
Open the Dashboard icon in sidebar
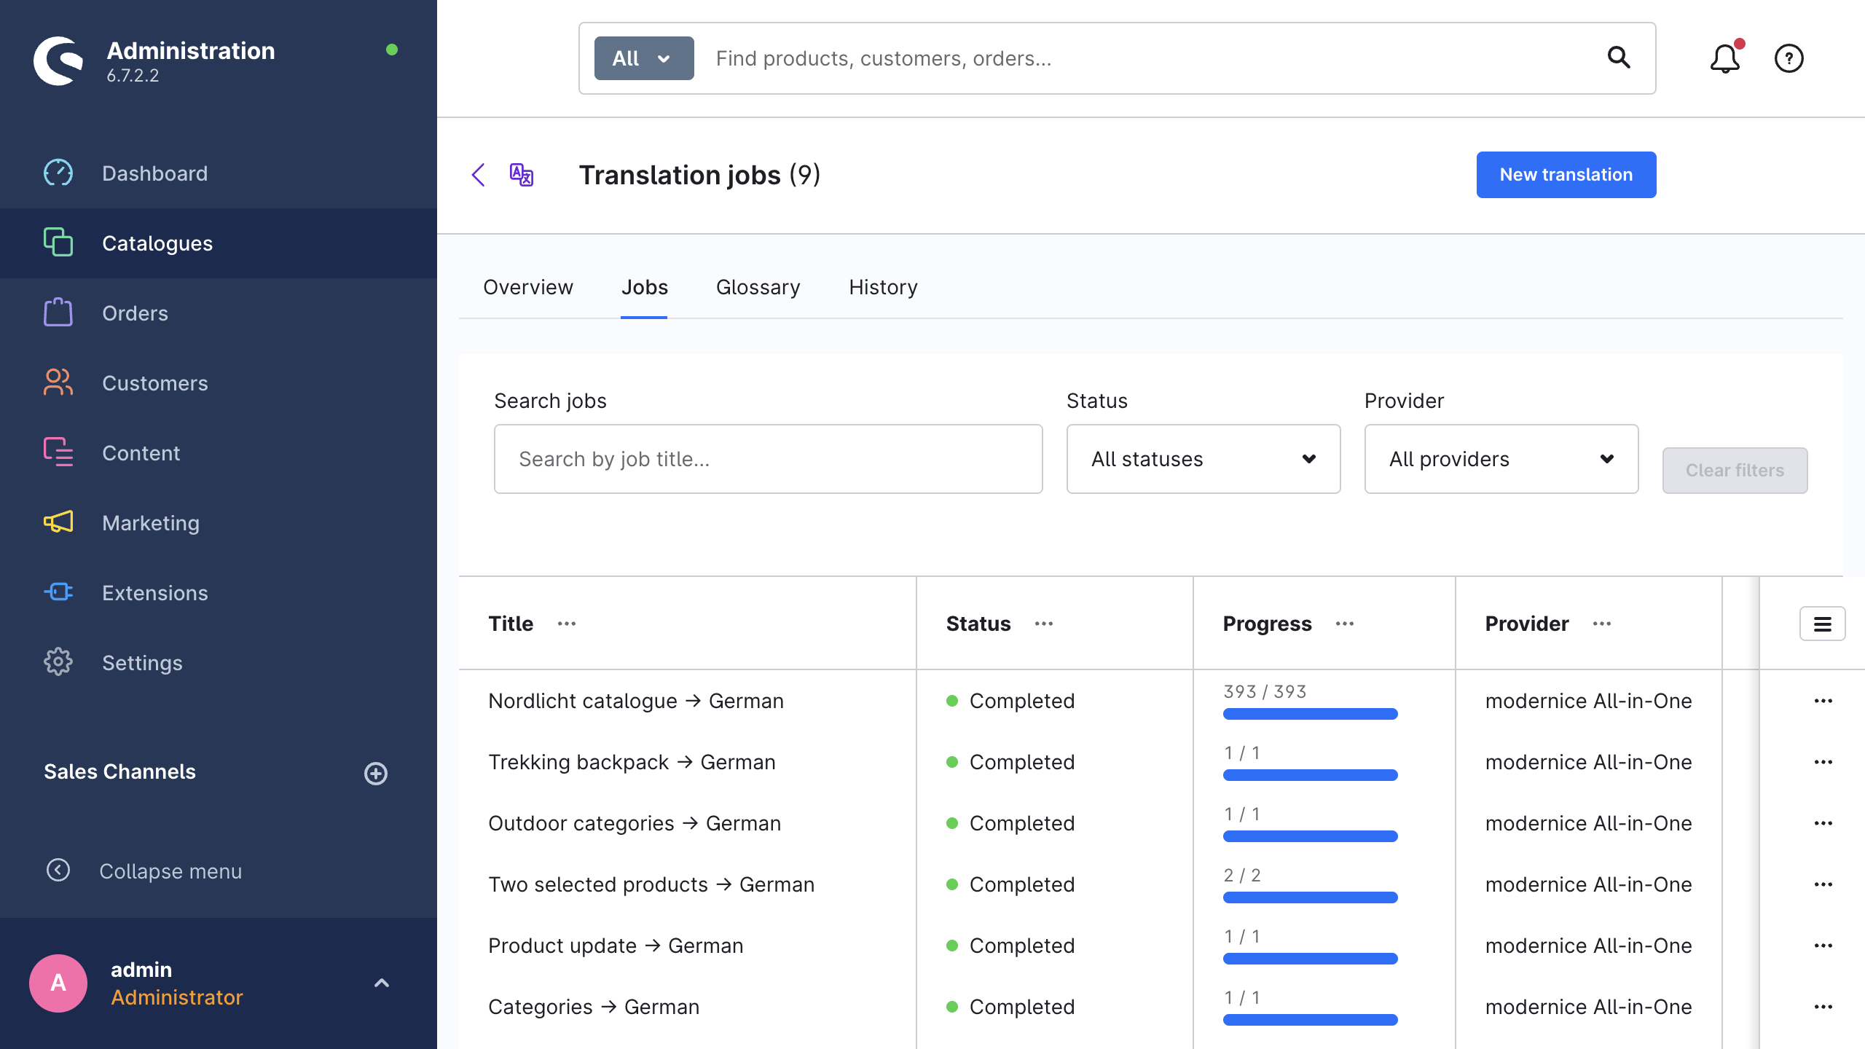(x=58, y=173)
